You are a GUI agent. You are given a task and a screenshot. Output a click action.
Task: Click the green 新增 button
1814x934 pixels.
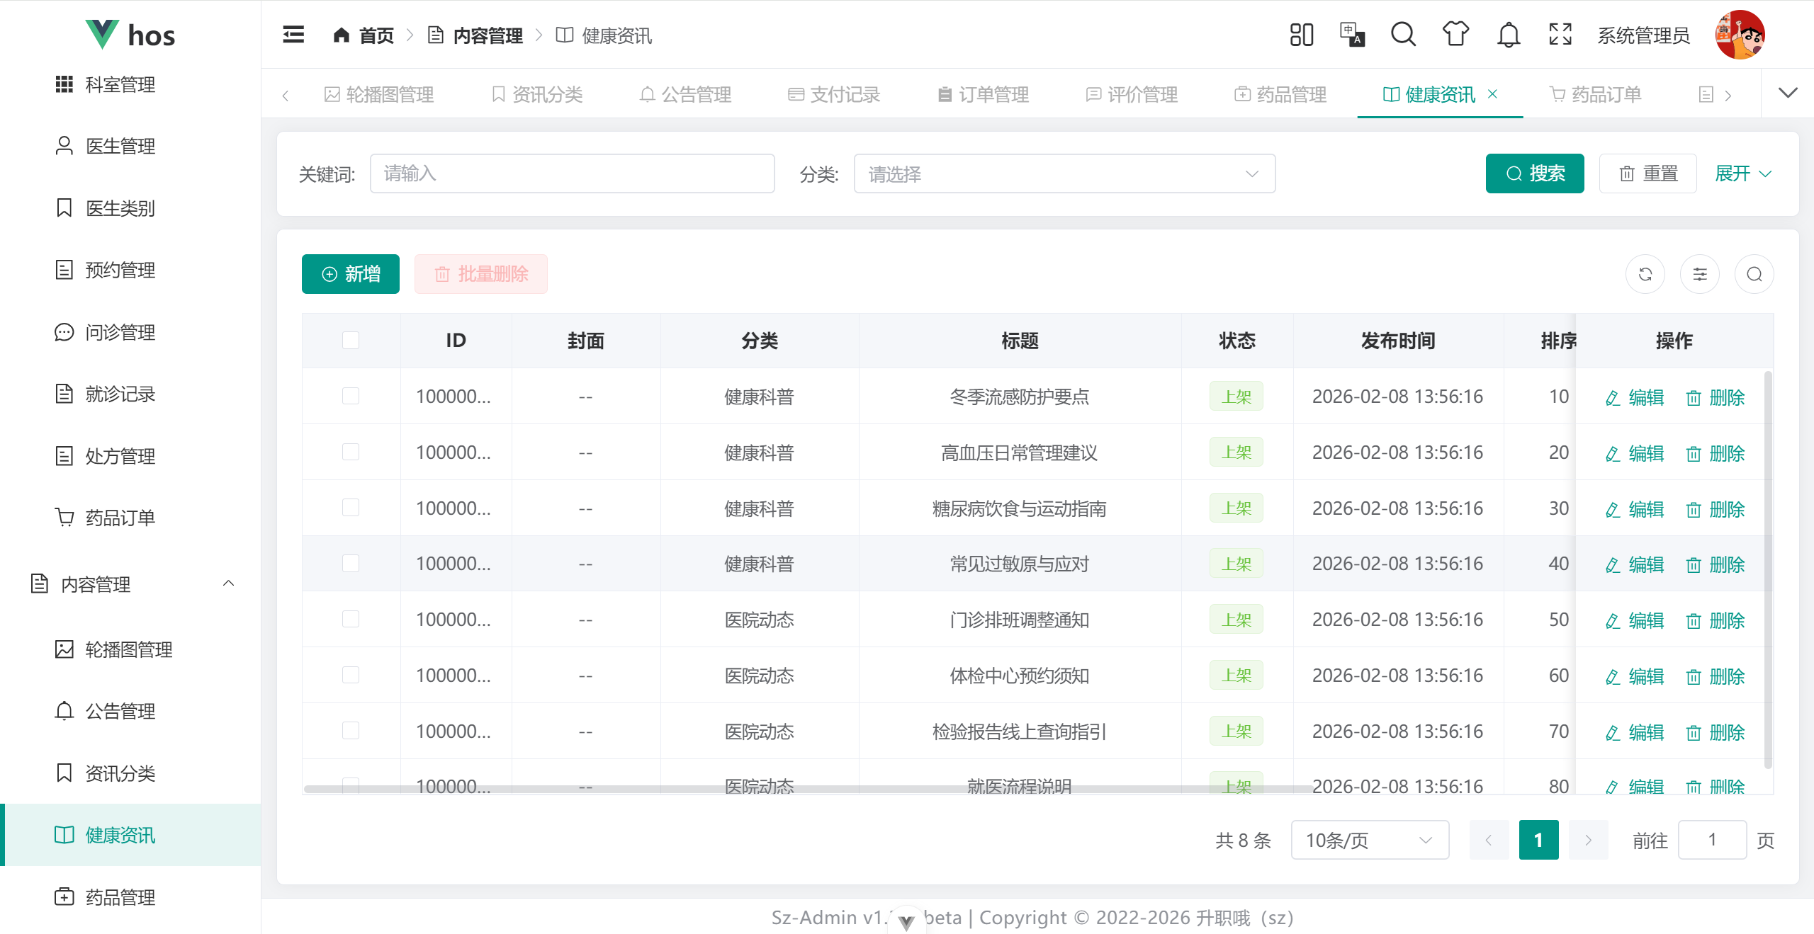pos(351,274)
